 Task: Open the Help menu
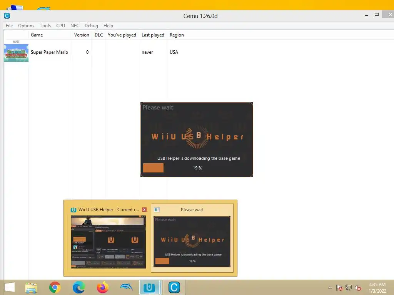[x=108, y=26]
